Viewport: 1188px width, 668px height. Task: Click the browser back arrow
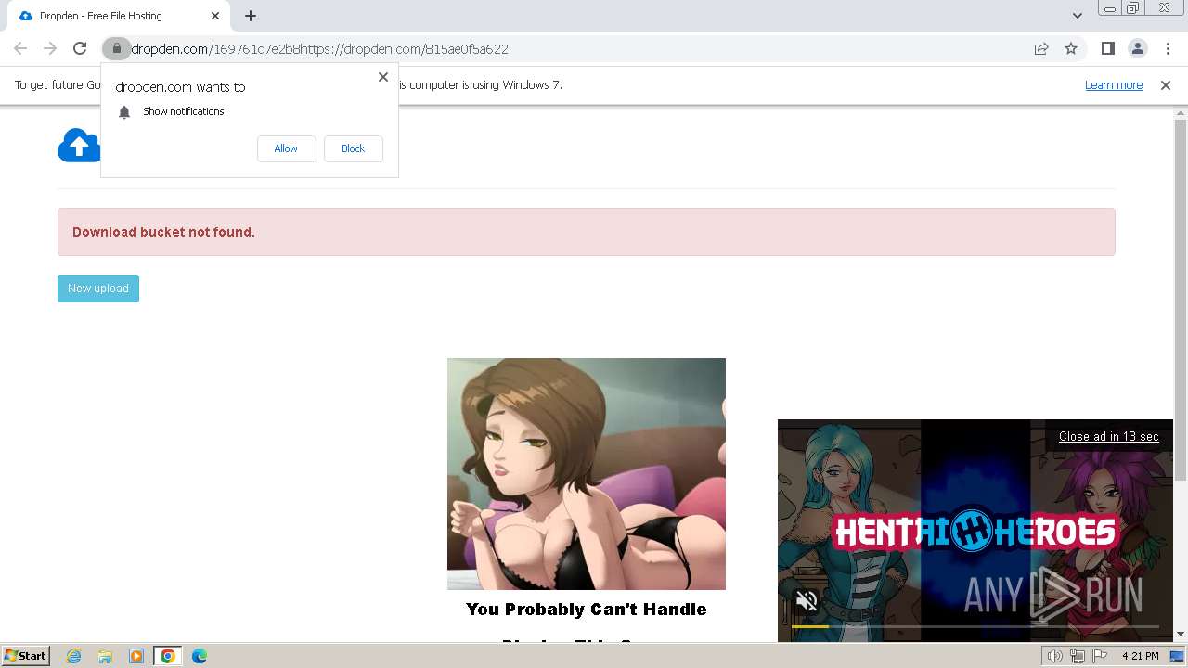[20, 48]
